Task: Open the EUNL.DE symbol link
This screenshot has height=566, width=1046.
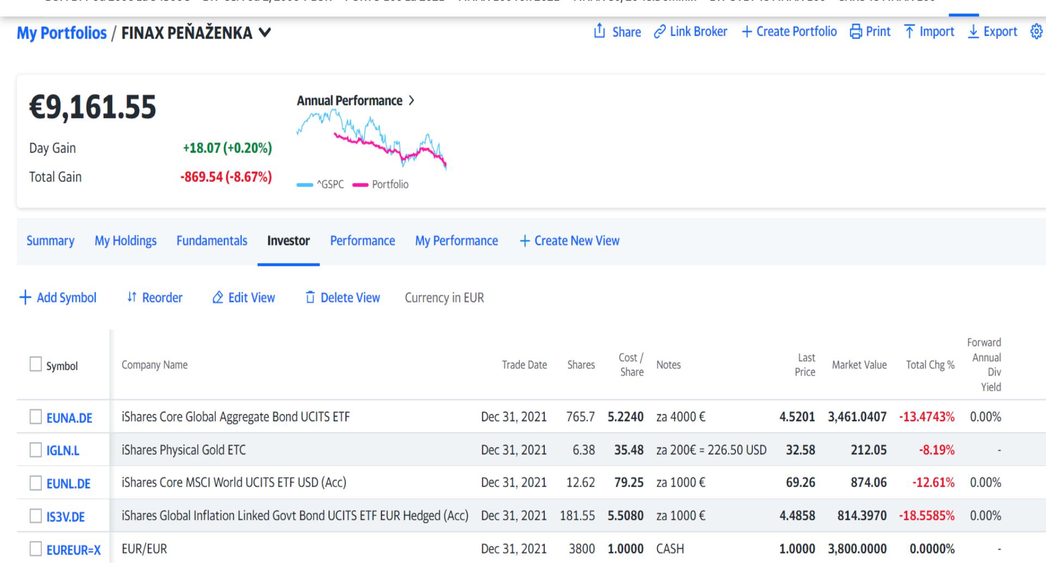Action: 69,483
